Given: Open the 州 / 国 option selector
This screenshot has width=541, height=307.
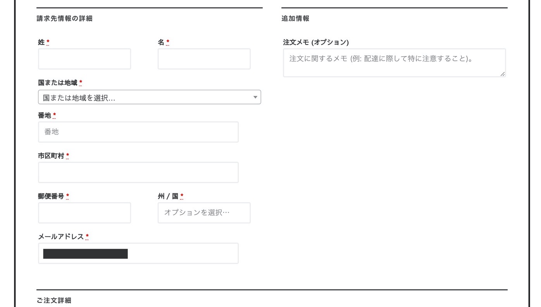Looking at the screenshot, I should coord(204,213).
